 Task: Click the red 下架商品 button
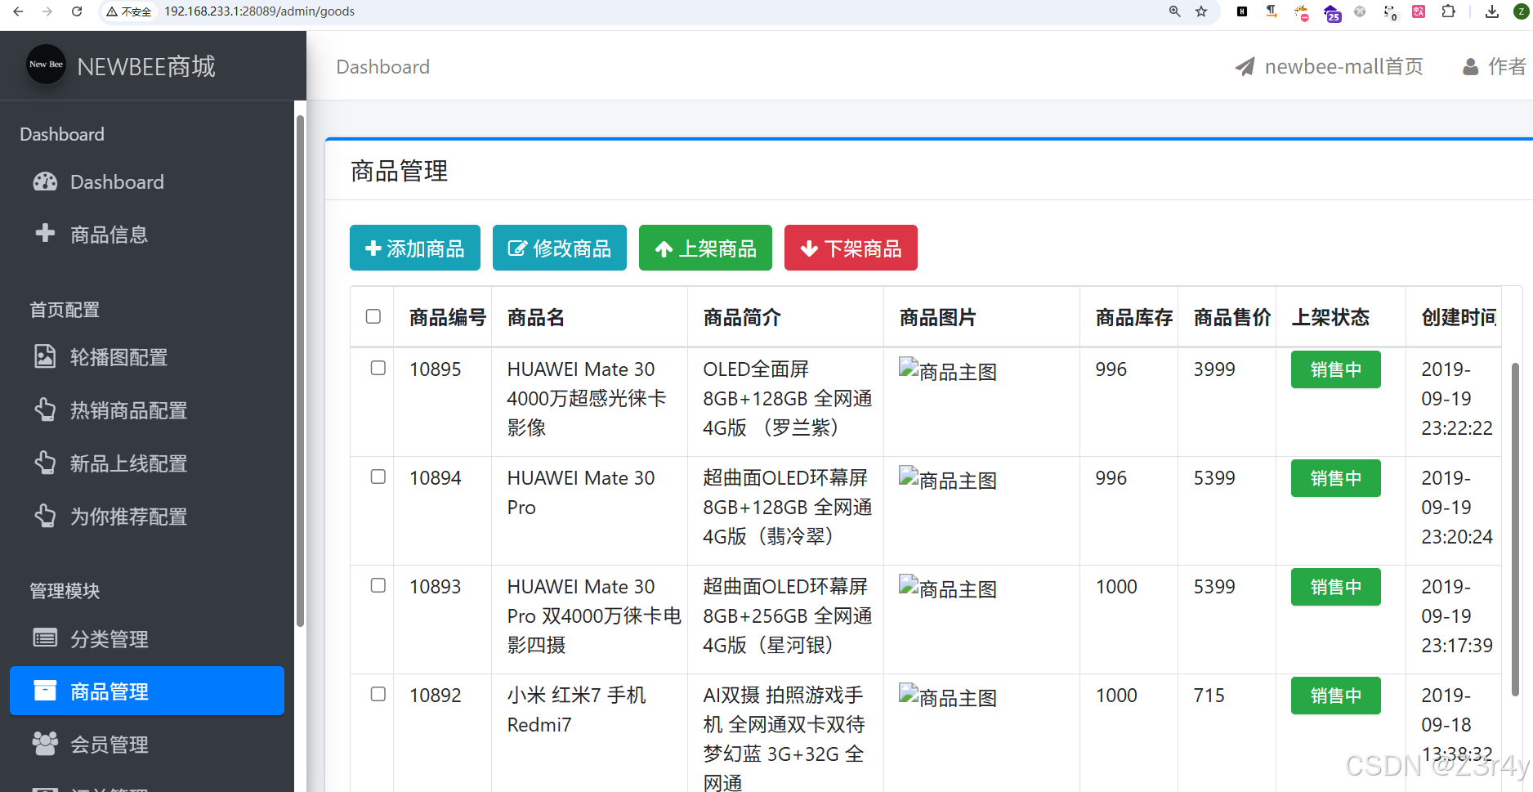(851, 248)
